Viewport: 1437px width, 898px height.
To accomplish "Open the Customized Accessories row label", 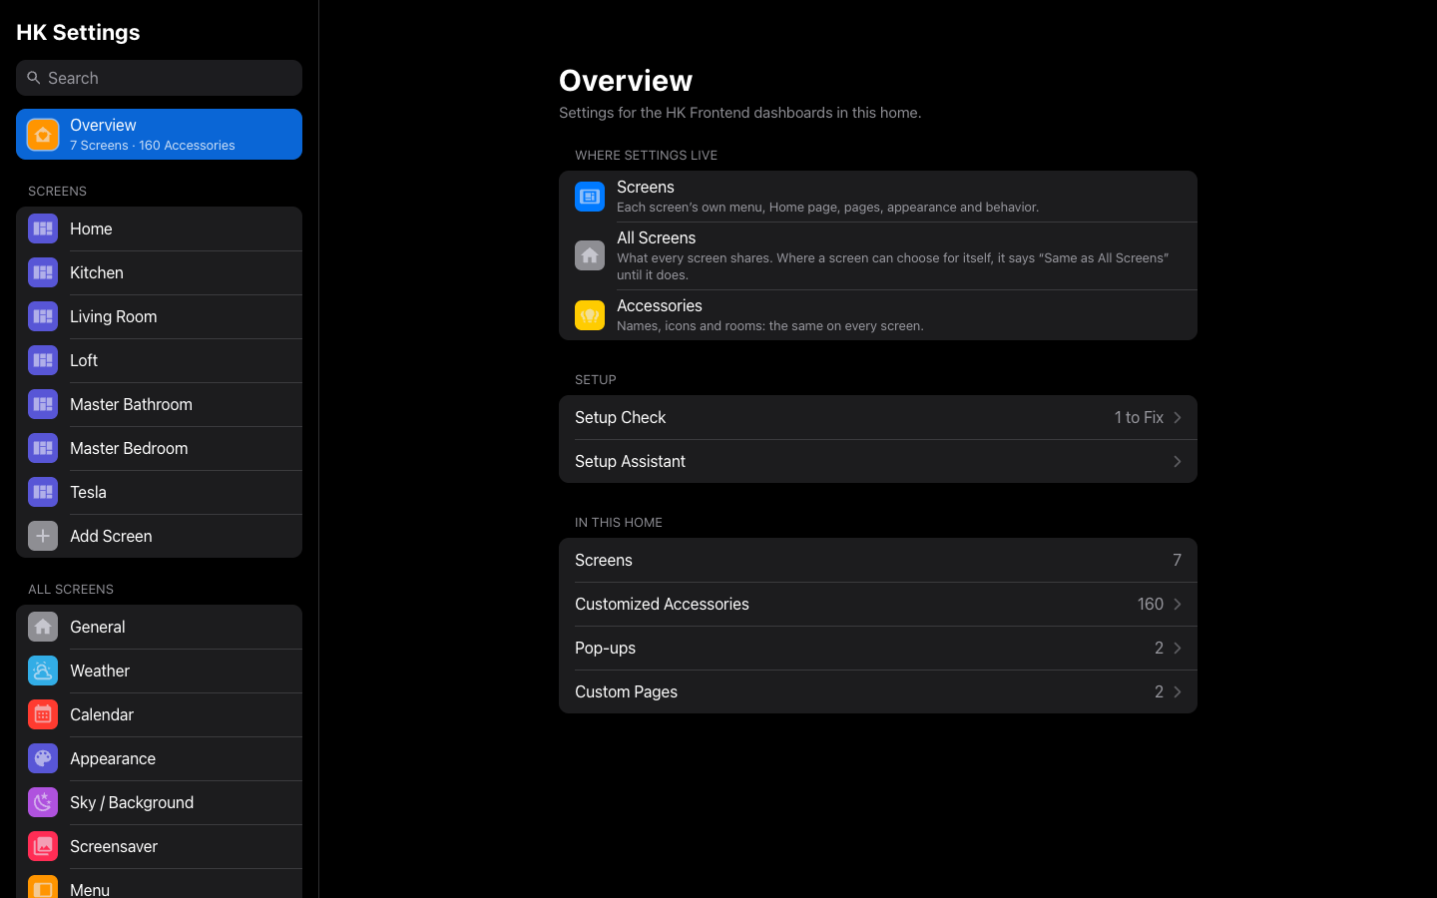I will (662, 604).
